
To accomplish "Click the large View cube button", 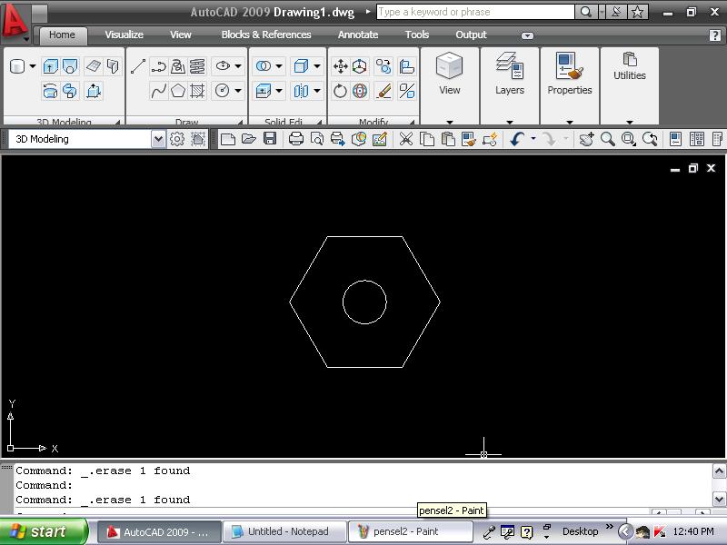I will (x=450, y=74).
